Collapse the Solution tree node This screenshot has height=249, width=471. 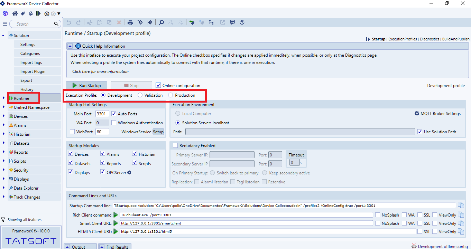3,36
